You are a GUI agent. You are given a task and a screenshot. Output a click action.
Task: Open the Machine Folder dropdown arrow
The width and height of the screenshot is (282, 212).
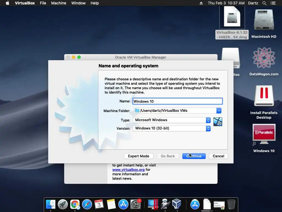click(x=219, y=110)
